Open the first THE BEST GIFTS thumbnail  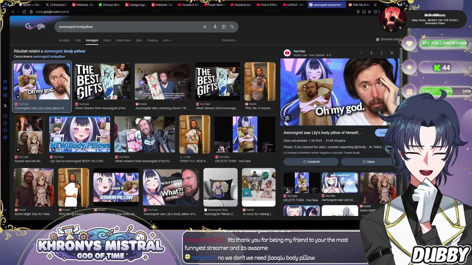(x=102, y=81)
